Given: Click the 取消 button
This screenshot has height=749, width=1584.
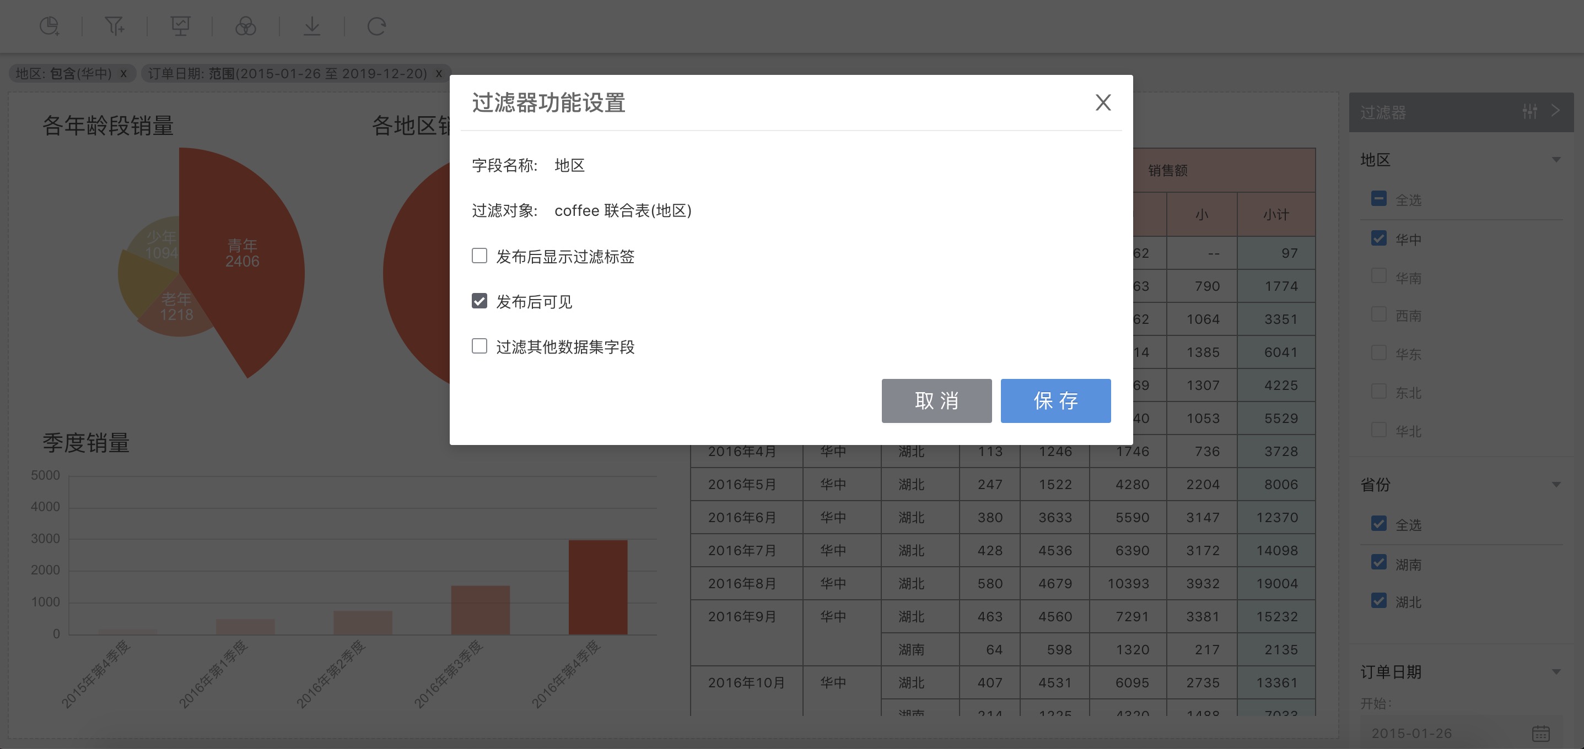Looking at the screenshot, I should pyautogui.click(x=936, y=400).
